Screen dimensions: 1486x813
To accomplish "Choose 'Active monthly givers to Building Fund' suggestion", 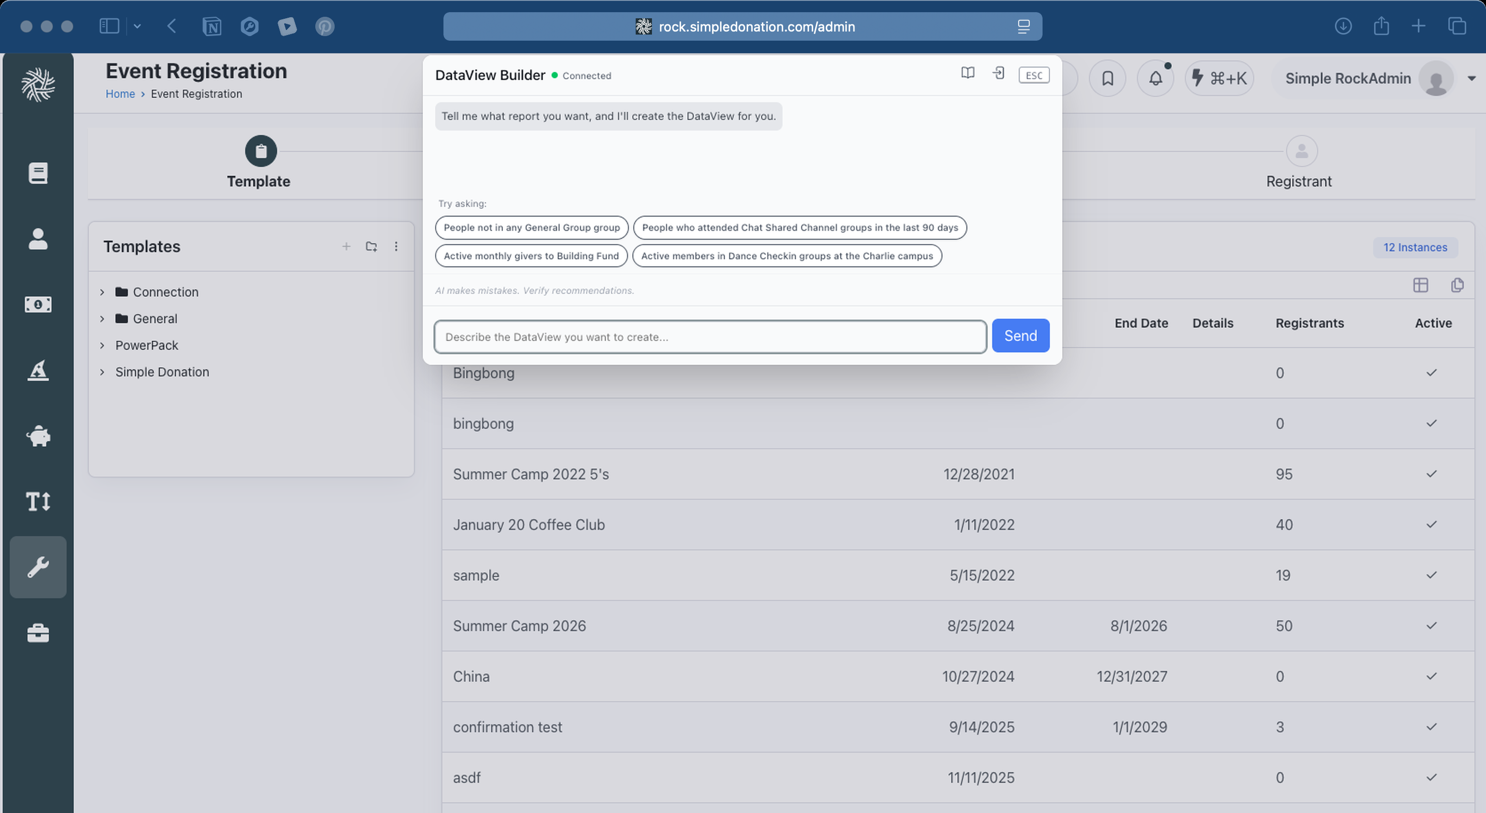I will [x=531, y=256].
